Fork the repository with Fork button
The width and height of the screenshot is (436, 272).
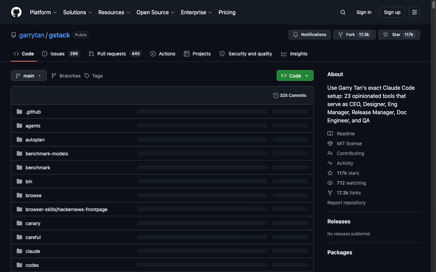(355, 35)
